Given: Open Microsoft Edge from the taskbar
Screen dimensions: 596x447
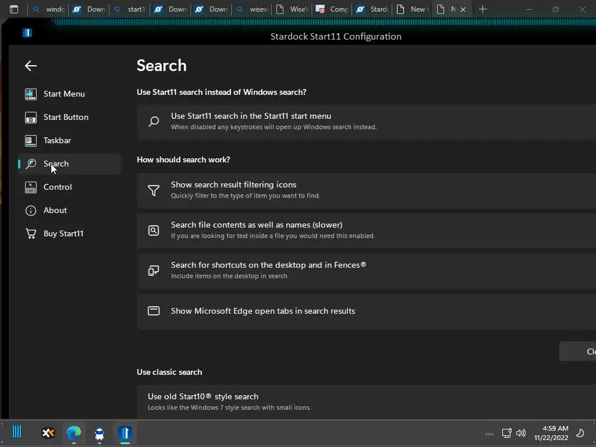Looking at the screenshot, I should point(74,433).
